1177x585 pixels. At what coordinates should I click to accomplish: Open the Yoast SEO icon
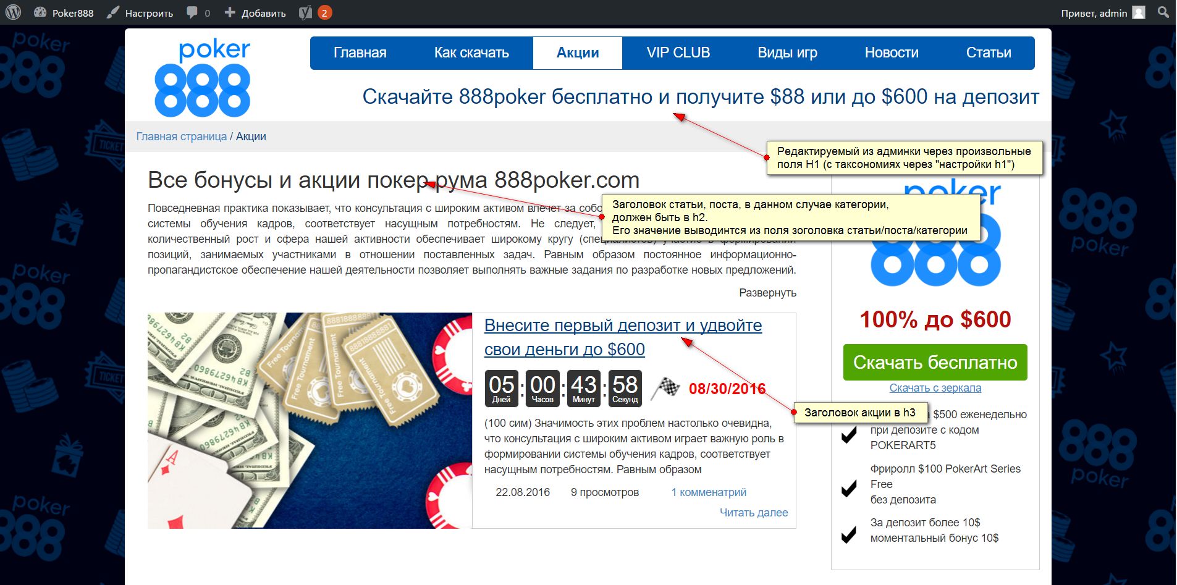pyautogui.click(x=305, y=12)
